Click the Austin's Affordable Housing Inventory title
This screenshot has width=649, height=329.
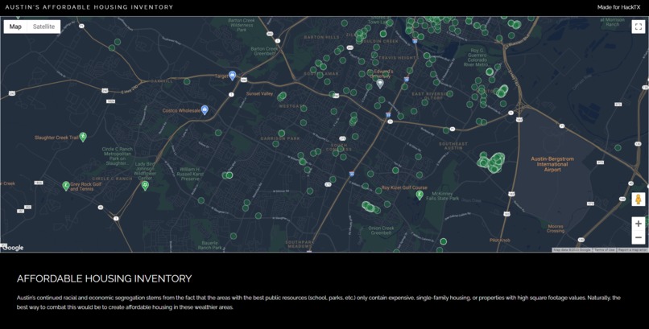point(89,7)
